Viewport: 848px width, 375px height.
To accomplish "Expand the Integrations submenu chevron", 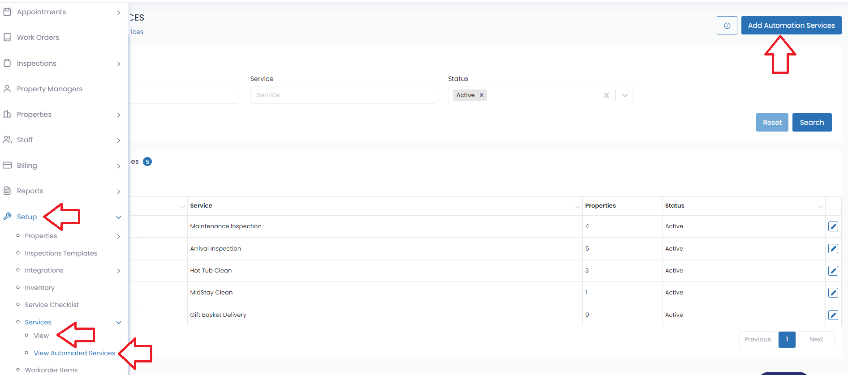I will [x=119, y=271].
